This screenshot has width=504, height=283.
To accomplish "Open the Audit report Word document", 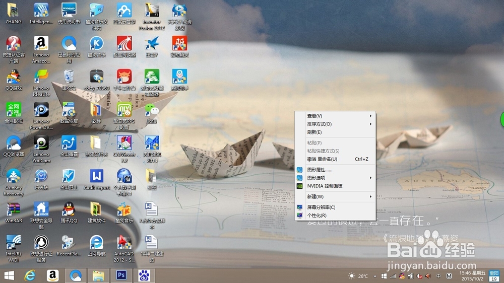I will pyautogui.click(x=96, y=180).
